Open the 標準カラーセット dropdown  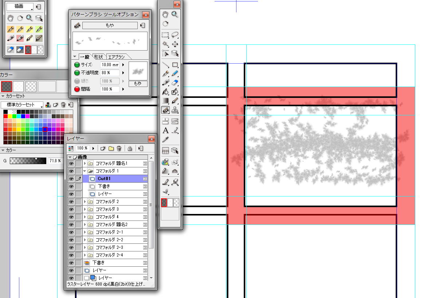22,105
